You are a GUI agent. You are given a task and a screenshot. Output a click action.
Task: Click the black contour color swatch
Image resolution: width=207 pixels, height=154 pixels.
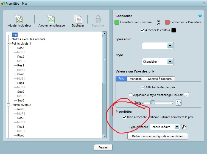pyautogui.click(x=174, y=30)
